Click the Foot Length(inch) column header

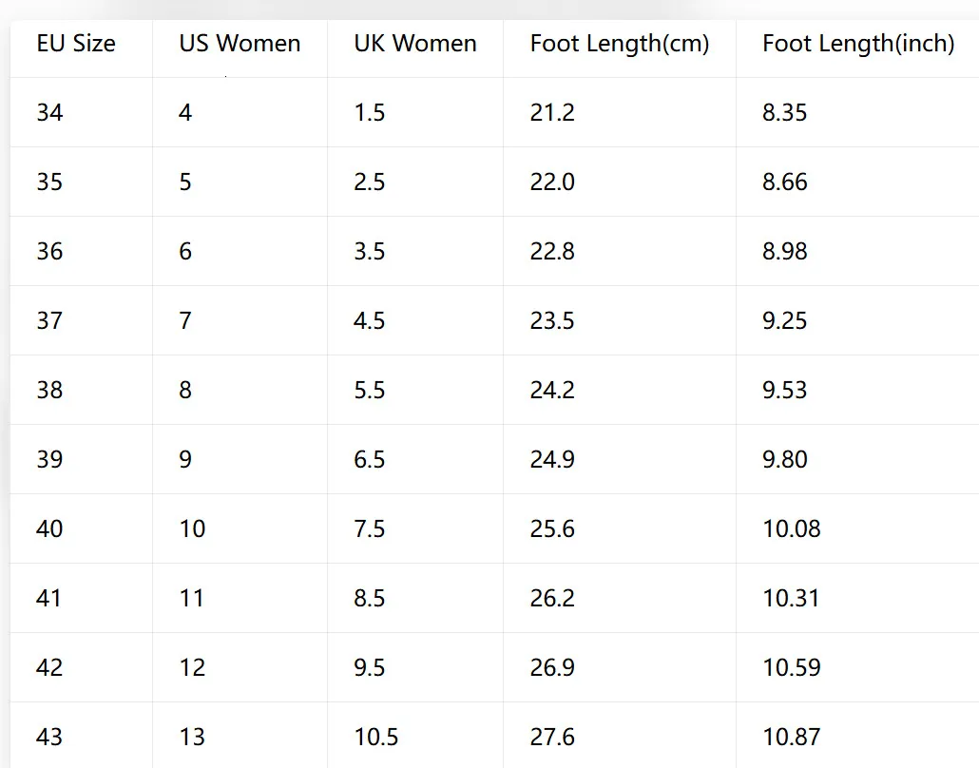point(858,48)
